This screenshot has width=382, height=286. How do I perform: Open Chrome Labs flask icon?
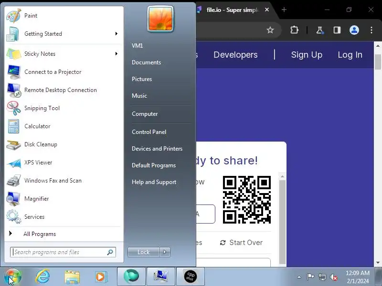319,30
